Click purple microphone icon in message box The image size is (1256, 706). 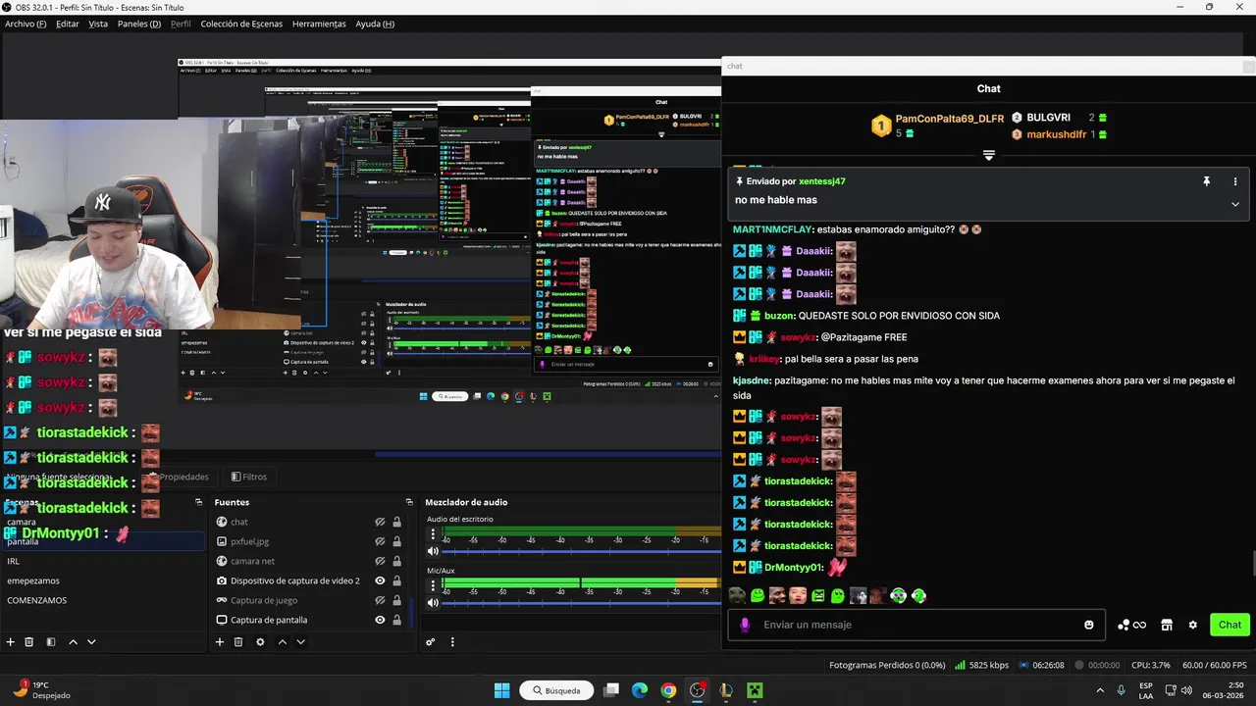tap(745, 625)
